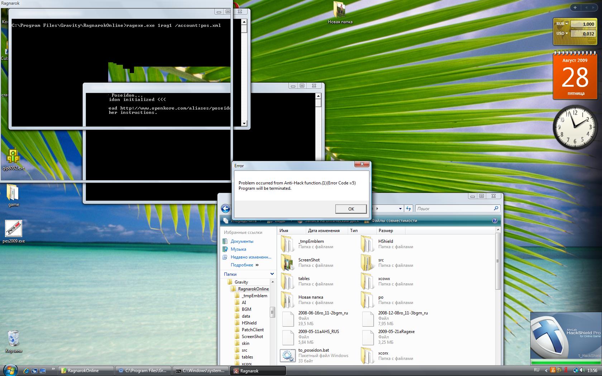Image resolution: width=602 pixels, height=376 pixels.
Task: Expand the Подробнее favorites link
Action: coord(245,265)
